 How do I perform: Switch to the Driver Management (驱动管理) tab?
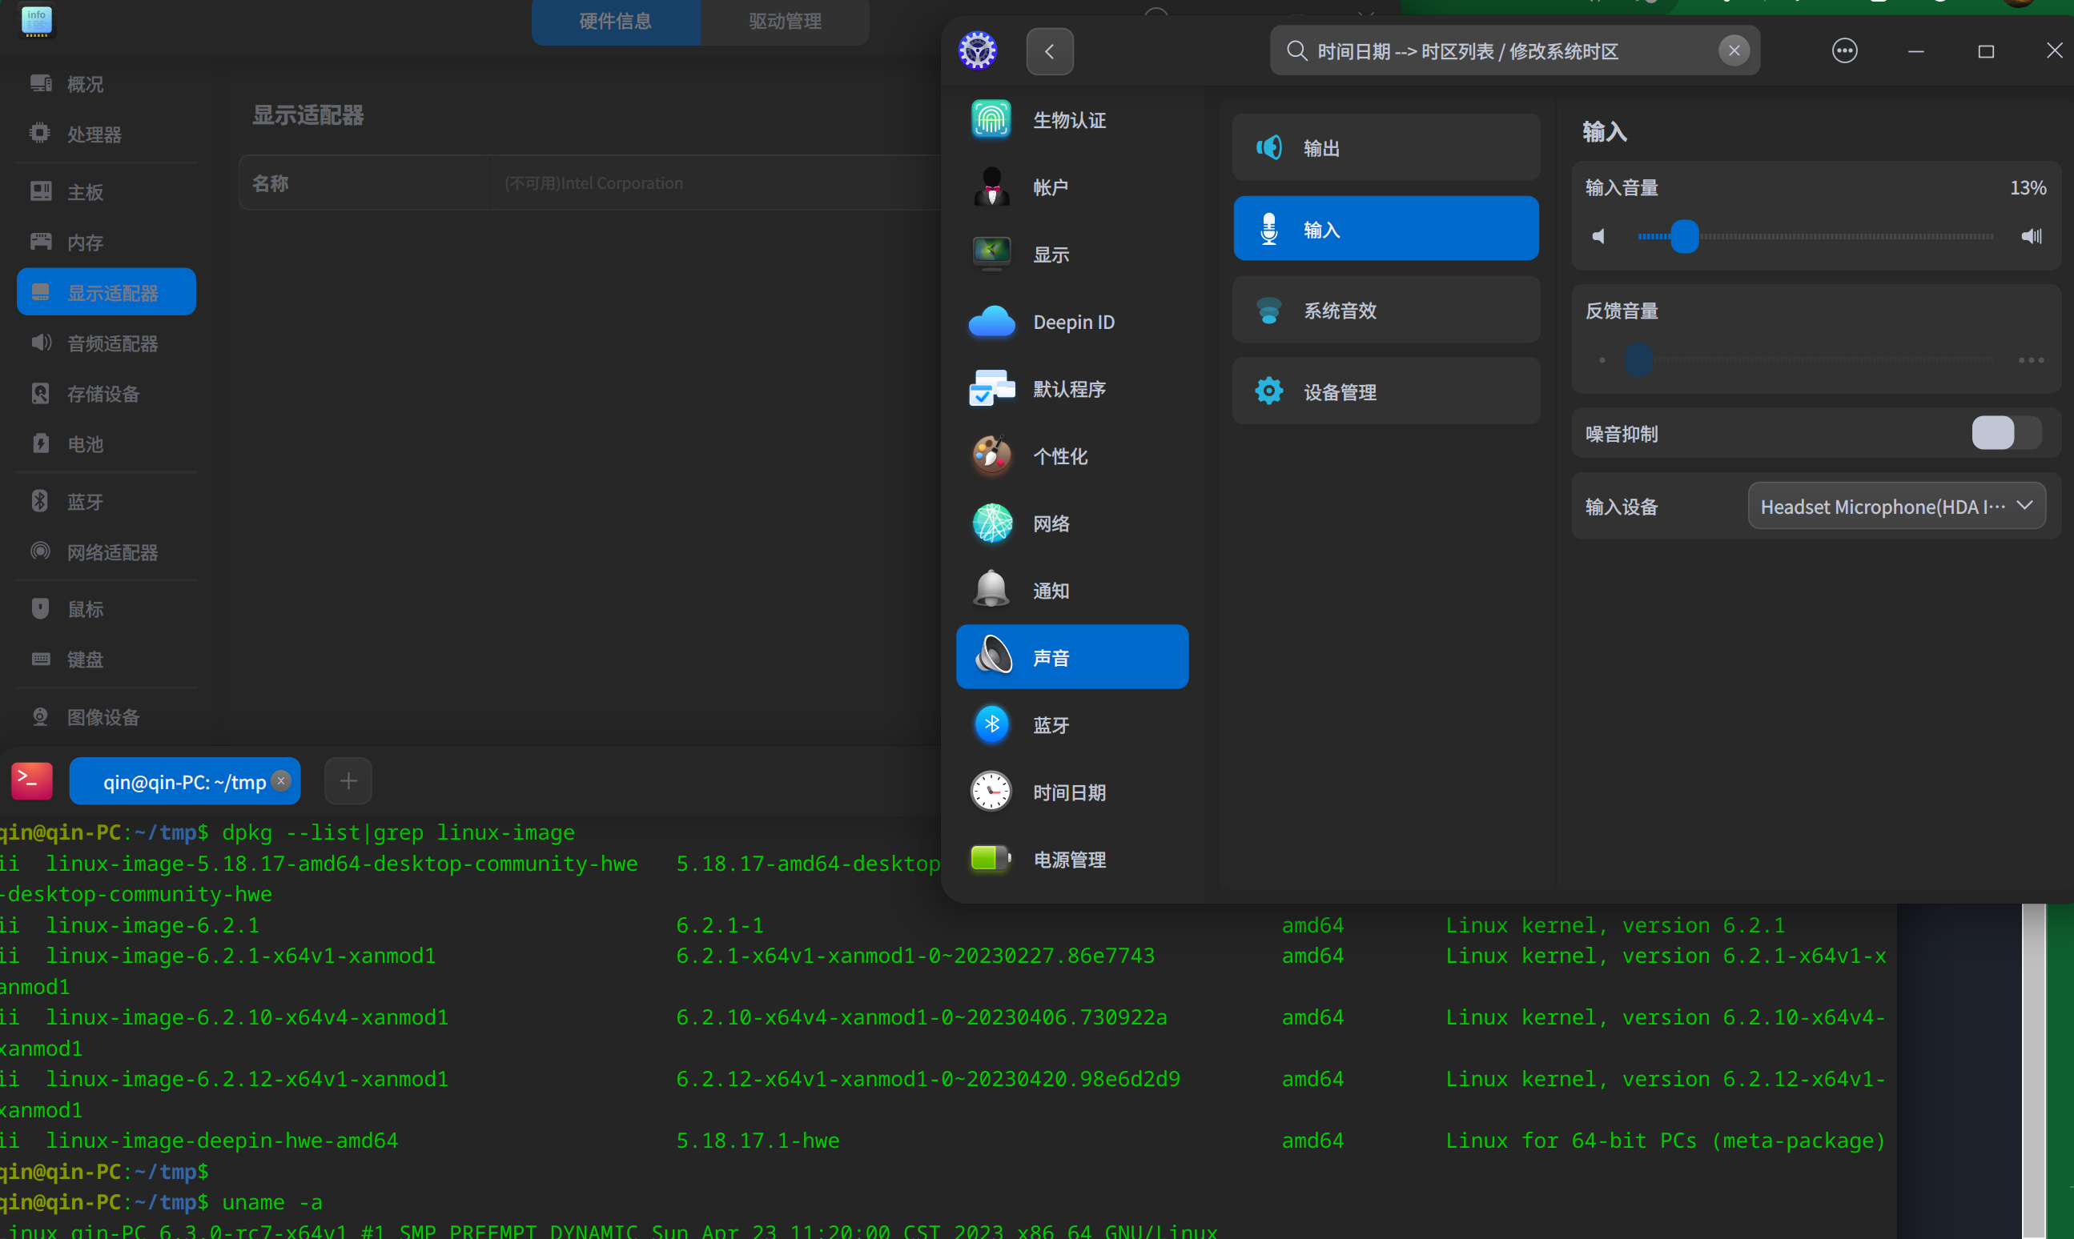(784, 21)
